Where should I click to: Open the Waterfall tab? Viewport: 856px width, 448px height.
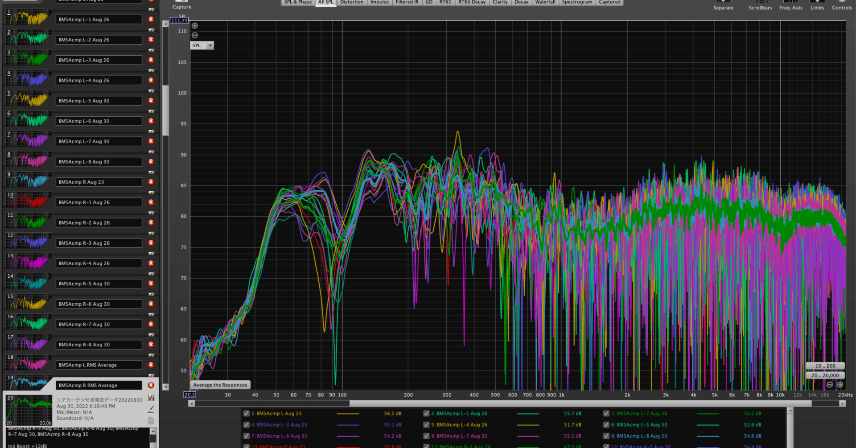pos(545,2)
